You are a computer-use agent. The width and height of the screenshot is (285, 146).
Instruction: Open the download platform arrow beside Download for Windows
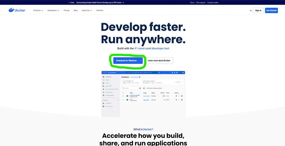(140, 60)
